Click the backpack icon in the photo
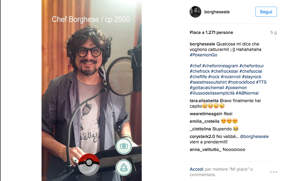 click(x=124, y=168)
